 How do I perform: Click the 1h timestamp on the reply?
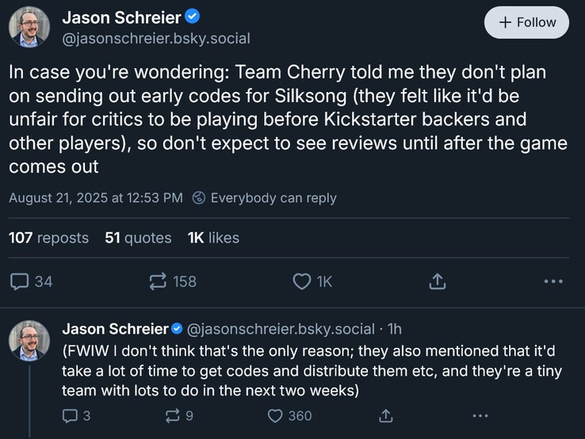click(394, 329)
